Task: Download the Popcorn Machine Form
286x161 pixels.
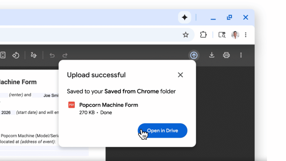Action: [x=212, y=55]
